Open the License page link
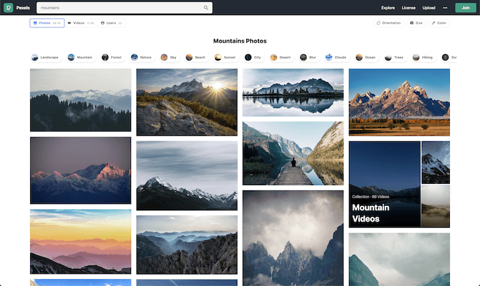The width and height of the screenshot is (480, 286). coord(409,8)
